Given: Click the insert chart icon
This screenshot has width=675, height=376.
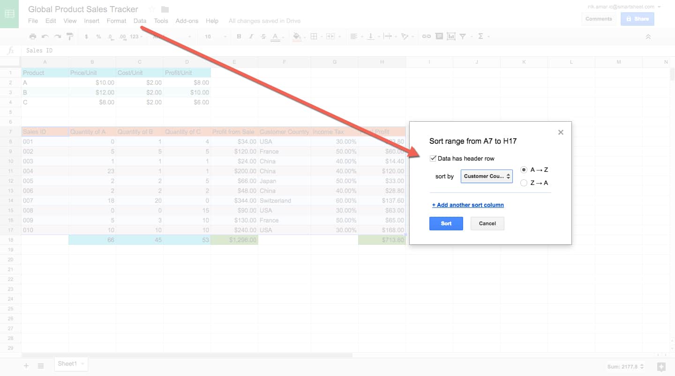Looking at the screenshot, I should click(451, 37).
